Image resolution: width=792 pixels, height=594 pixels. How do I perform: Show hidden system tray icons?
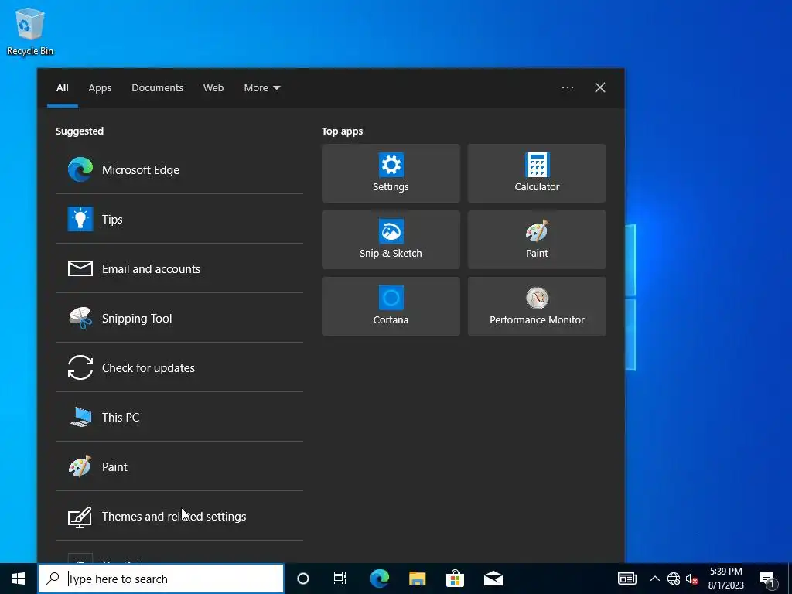tap(654, 579)
